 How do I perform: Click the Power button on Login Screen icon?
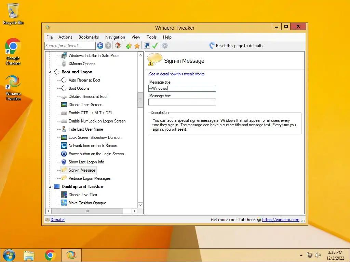[64, 154]
